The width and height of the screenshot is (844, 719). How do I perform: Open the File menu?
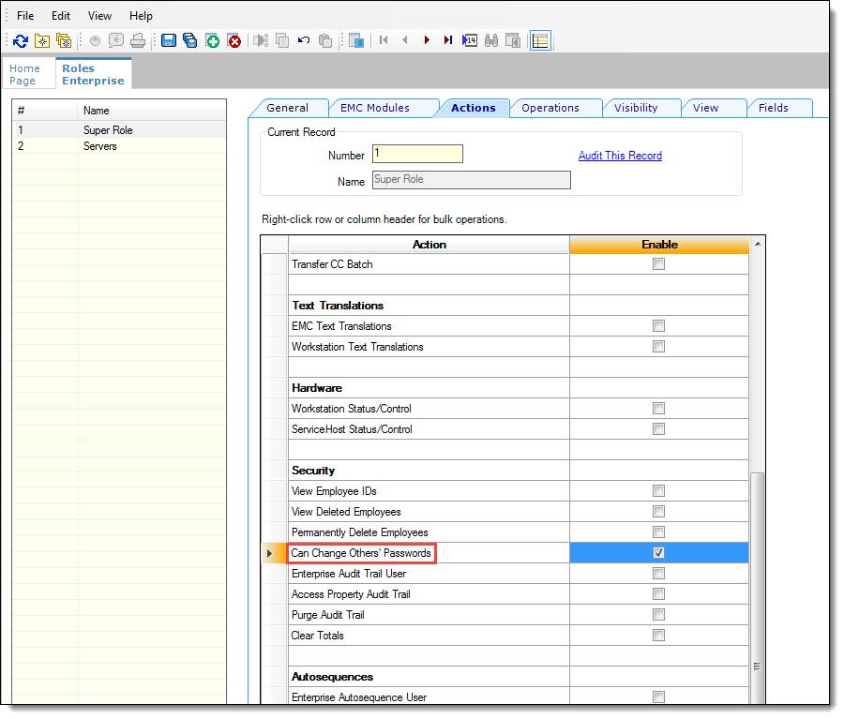(25, 16)
